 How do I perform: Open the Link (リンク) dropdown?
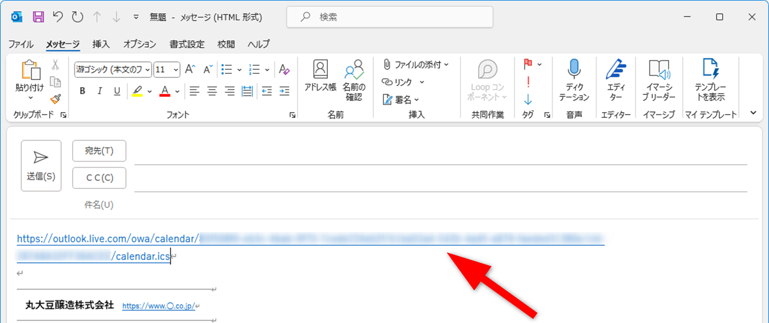403,82
